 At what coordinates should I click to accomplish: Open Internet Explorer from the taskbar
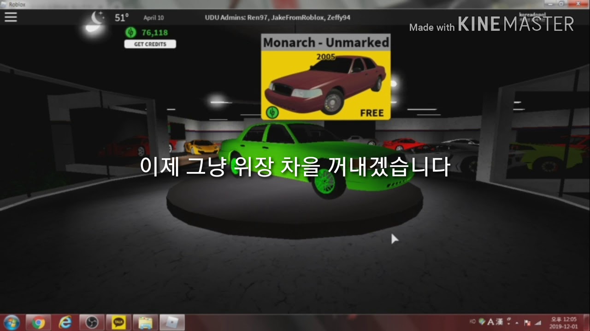point(65,323)
